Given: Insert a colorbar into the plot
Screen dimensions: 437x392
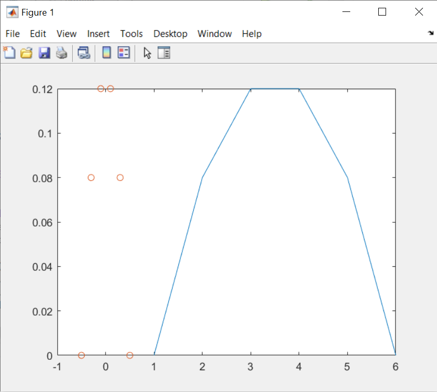Looking at the screenshot, I should [x=106, y=52].
